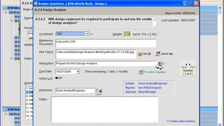The image size is (224, 126).
Task: Click the main window scroll down arrow
Action: [220, 125]
